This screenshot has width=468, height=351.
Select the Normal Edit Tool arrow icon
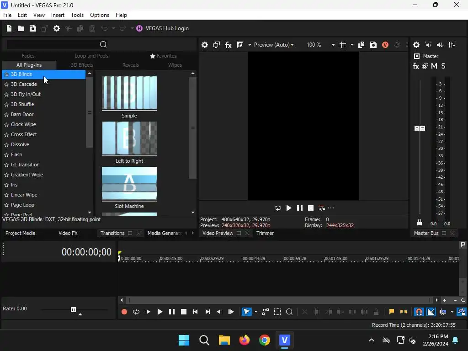pos(246,312)
